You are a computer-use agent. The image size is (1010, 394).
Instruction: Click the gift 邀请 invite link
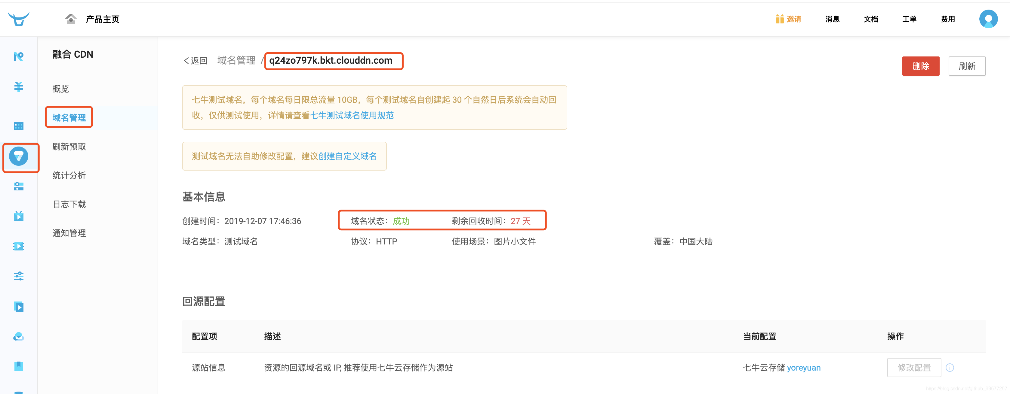point(788,19)
